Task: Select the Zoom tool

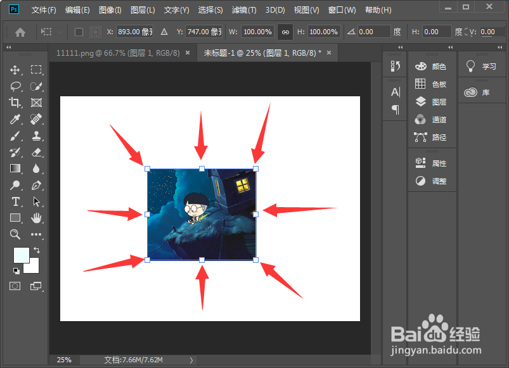Action: 15,234
